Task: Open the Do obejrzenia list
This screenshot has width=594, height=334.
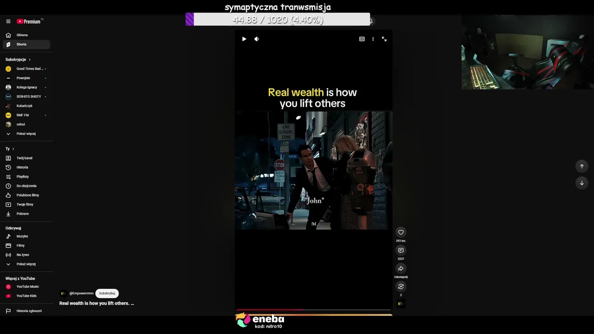Action: point(26,186)
